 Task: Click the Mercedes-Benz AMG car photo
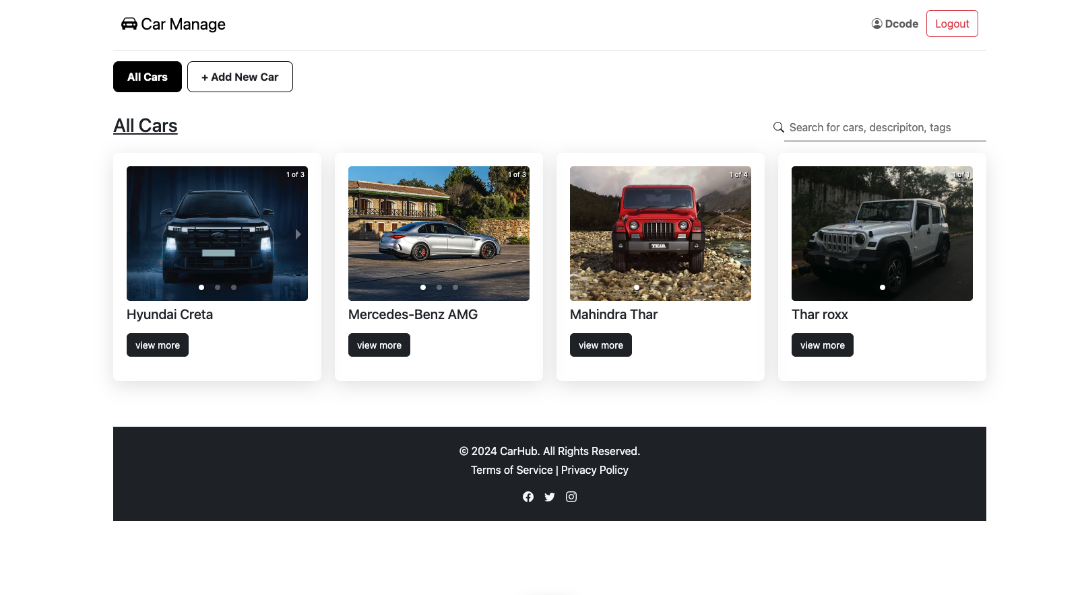(x=439, y=229)
